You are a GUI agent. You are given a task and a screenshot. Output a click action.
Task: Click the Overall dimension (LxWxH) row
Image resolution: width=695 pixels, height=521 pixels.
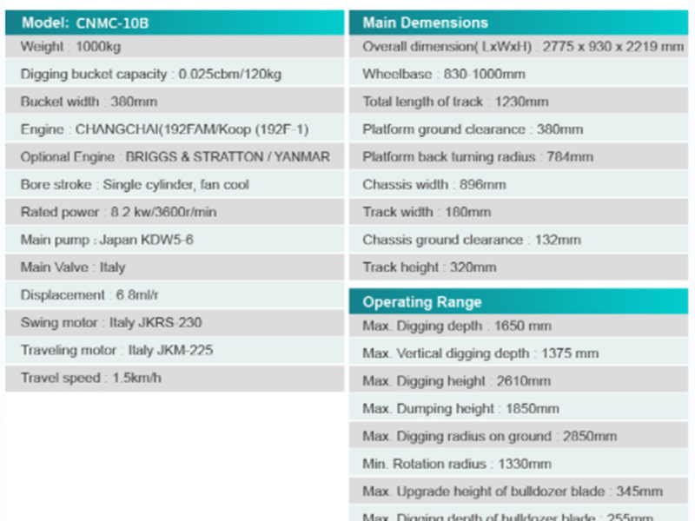[x=518, y=47]
